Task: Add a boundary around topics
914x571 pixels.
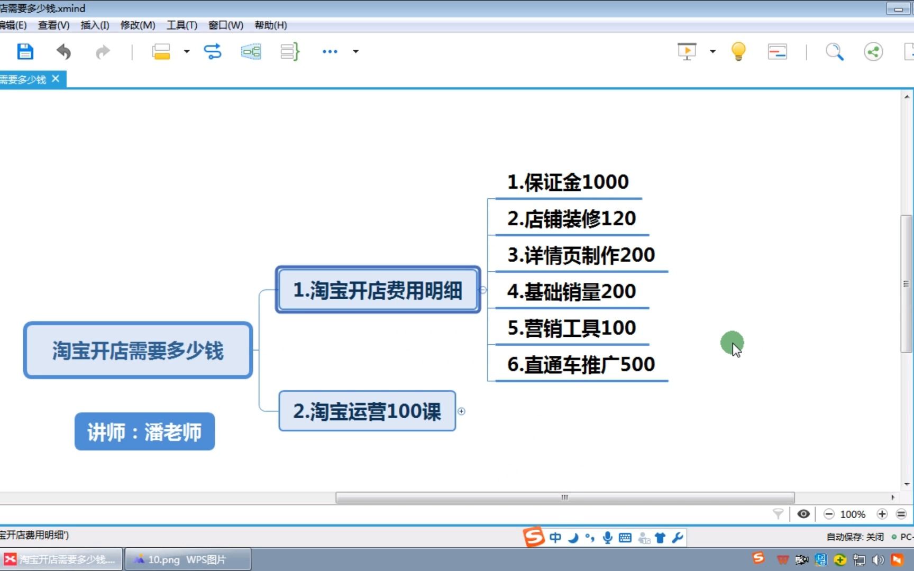Action: coord(251,51)
